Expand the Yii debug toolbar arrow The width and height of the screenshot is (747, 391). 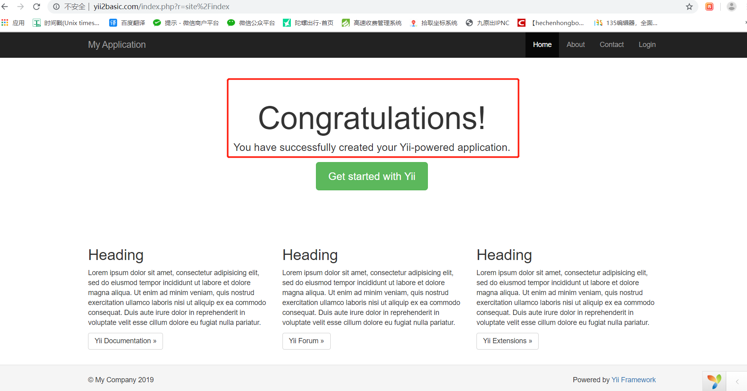click(x=737, y=381)
